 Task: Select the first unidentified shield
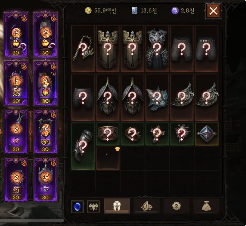(108, 49)
